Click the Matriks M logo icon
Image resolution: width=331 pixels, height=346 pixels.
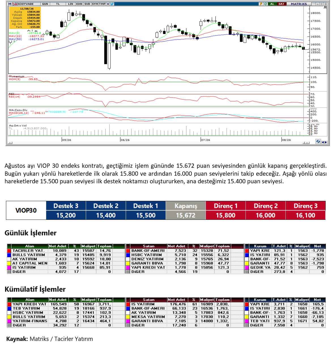tap(10, 4)
